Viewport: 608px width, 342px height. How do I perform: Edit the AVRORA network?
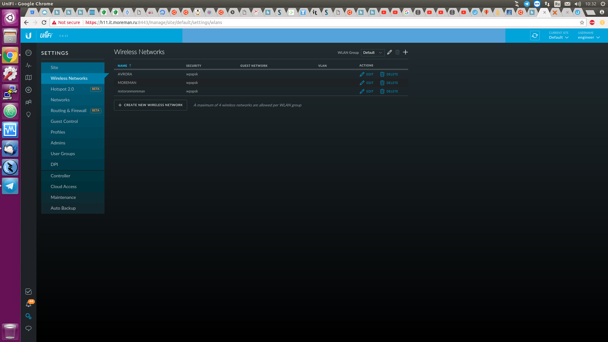[366, 74]
